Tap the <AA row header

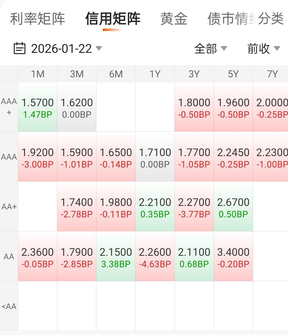[x=9, y=306]
